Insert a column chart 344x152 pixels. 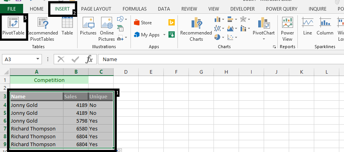pos(217,19)
